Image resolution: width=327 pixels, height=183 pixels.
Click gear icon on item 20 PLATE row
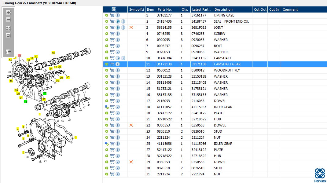pos(107,113)
